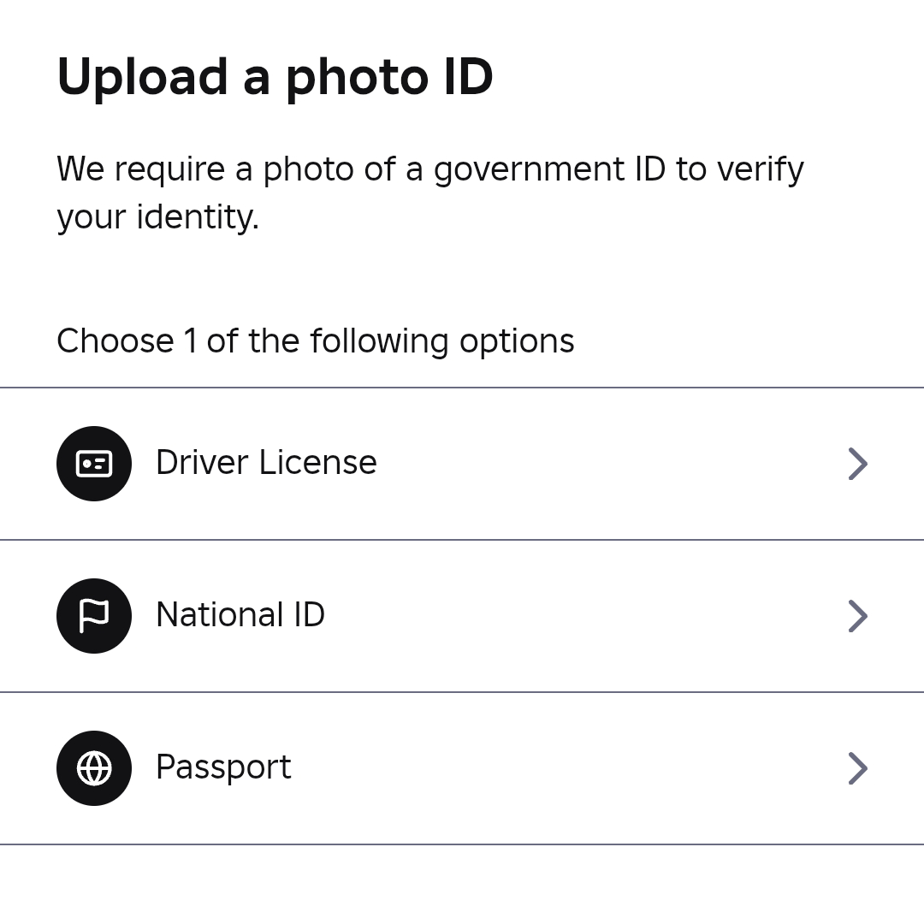
Task: Click the "your identity." line of the description
Action: point(157,217)
